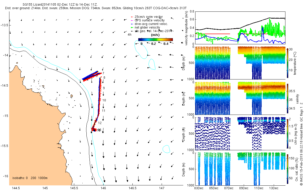This screenshot has height=191, width=305.
Task: Click the 11Dec date tick label
Action: (x=259, y=188)
